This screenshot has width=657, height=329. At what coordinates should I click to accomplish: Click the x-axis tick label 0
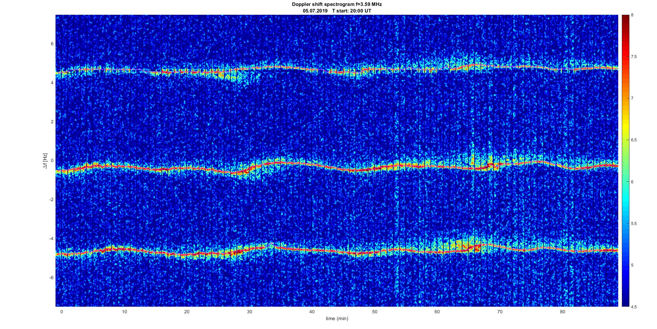point(61,312)
